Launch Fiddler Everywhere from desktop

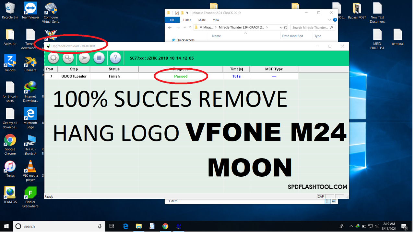coord(30,197)
